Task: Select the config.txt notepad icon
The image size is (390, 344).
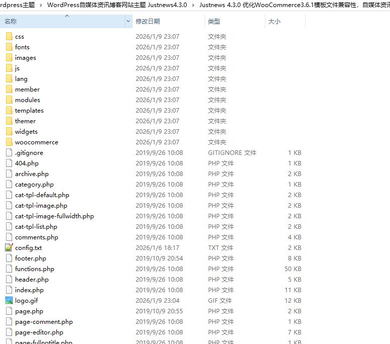Action: coord(9,247)
